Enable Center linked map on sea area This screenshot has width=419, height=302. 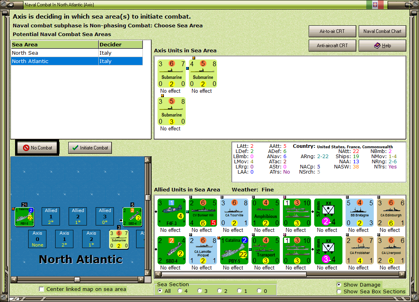(x=41, y=289)
